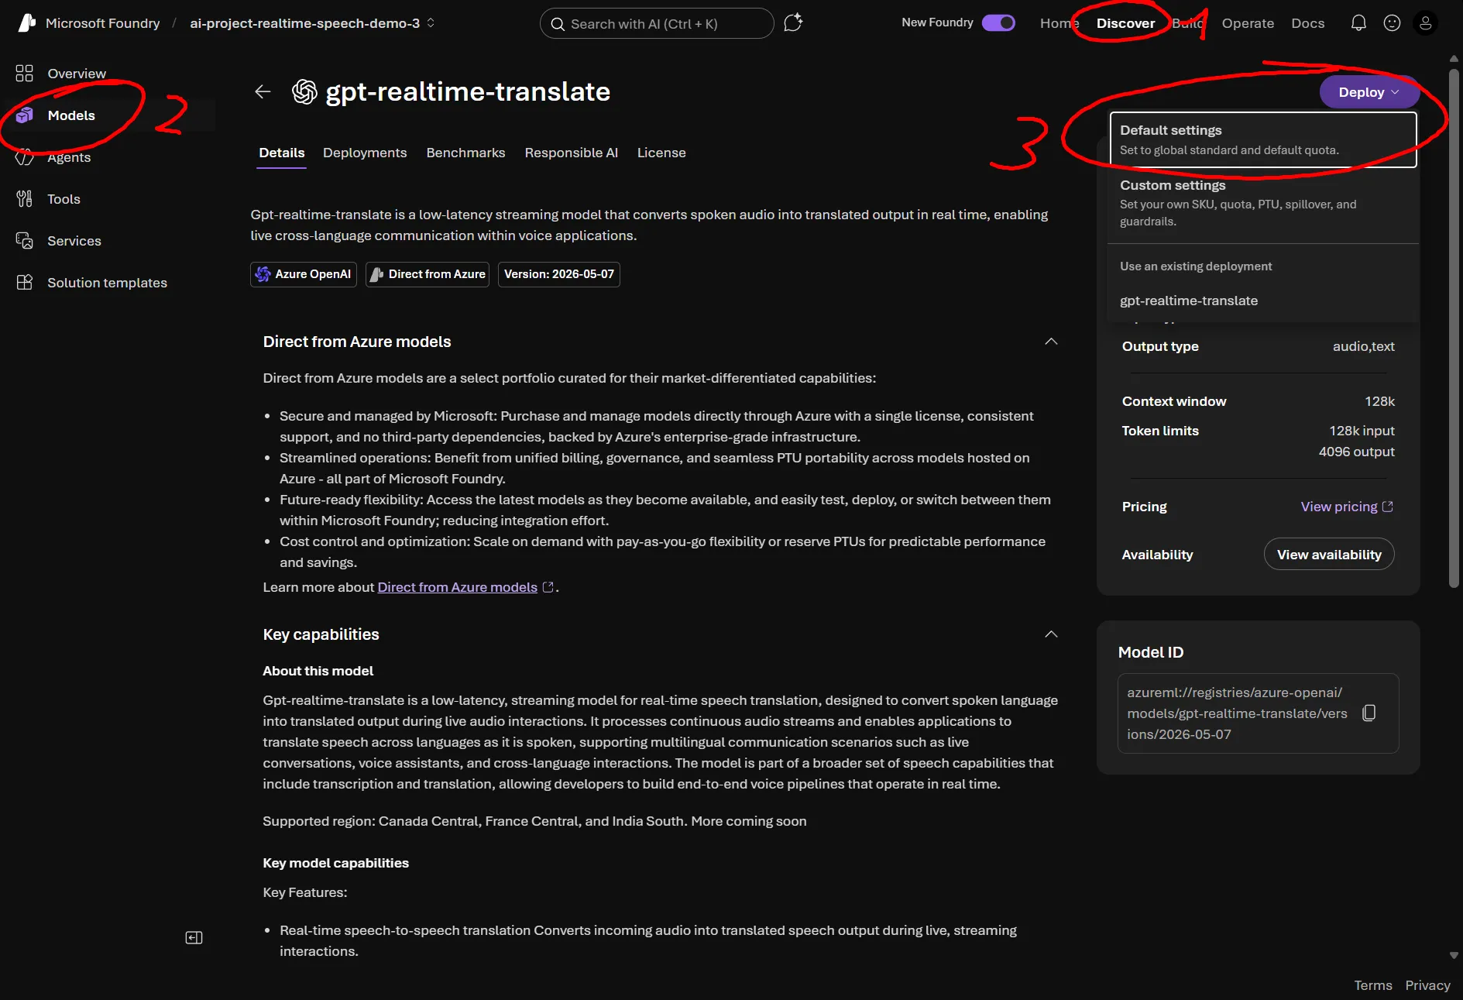This screenshot has width=1463, height=1000.
Task: Click the external link icon next to View pricing
Action: coord(1388,507)
